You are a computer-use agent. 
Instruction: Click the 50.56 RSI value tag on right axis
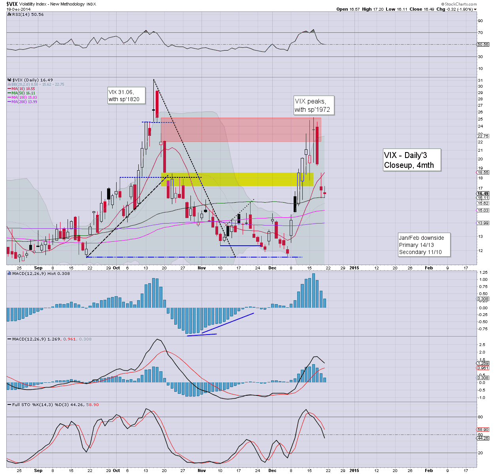(483, 45)
